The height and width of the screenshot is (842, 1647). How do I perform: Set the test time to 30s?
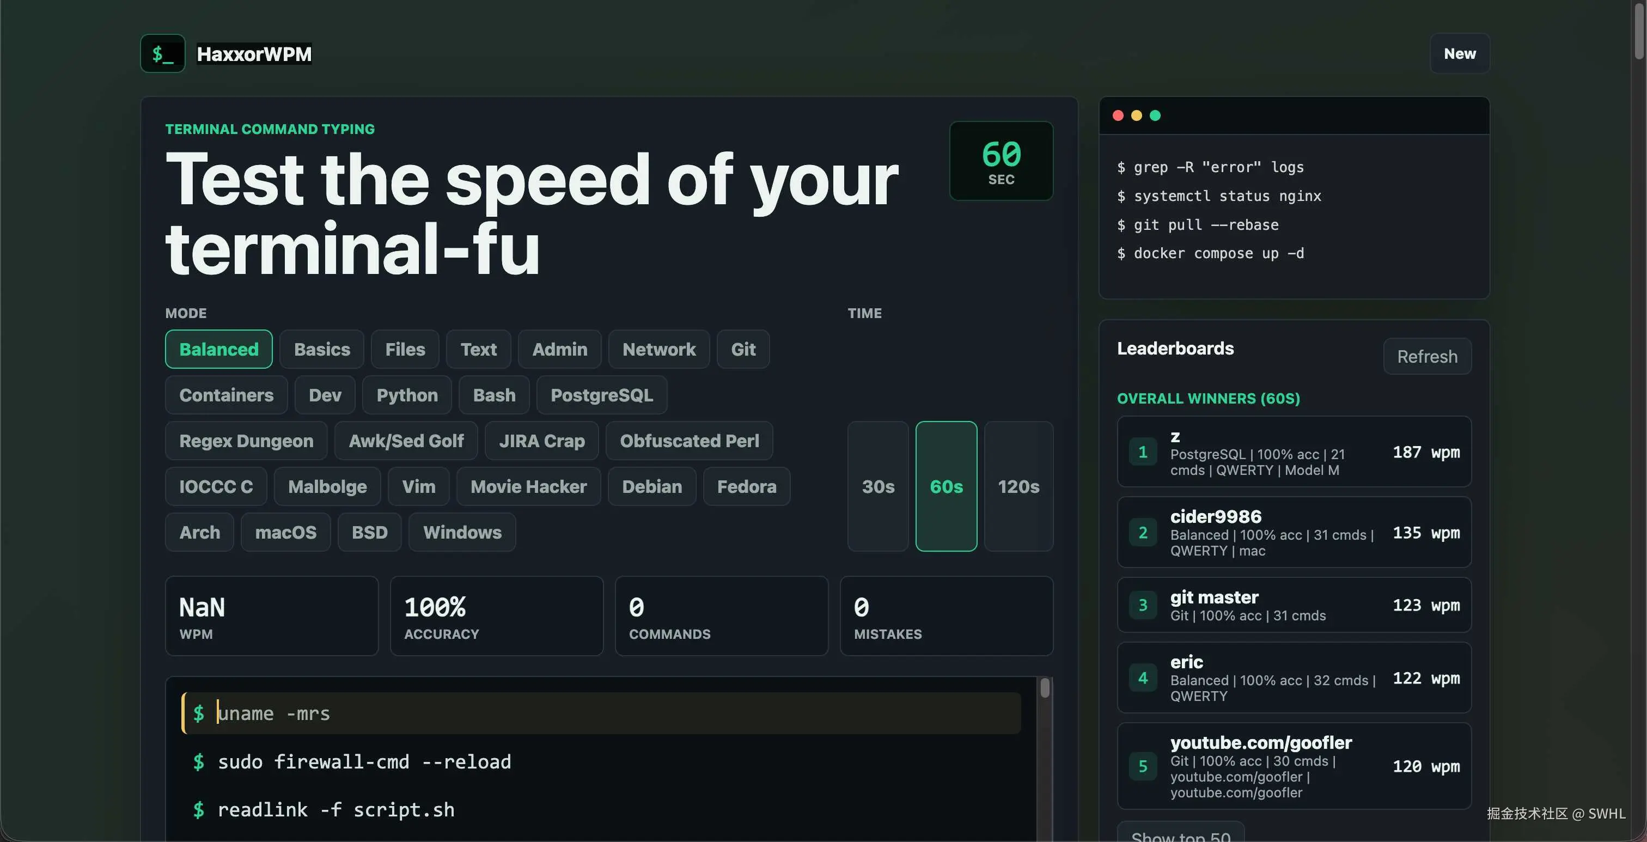878,486
